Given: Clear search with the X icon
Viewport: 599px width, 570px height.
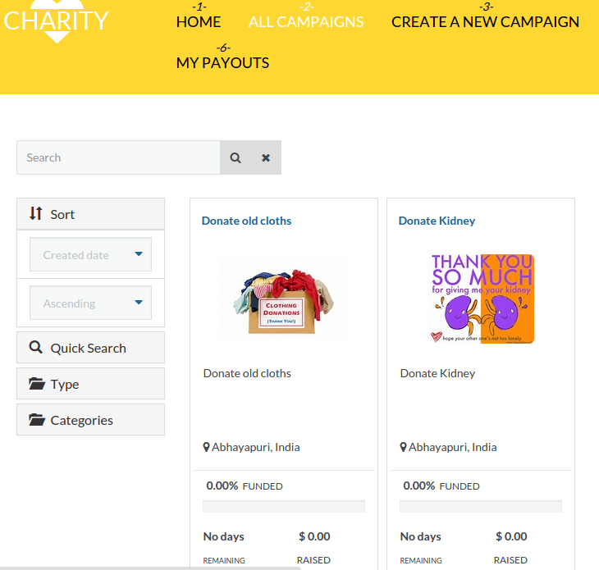Looking at the screenshot, I should tap(266, 157).
